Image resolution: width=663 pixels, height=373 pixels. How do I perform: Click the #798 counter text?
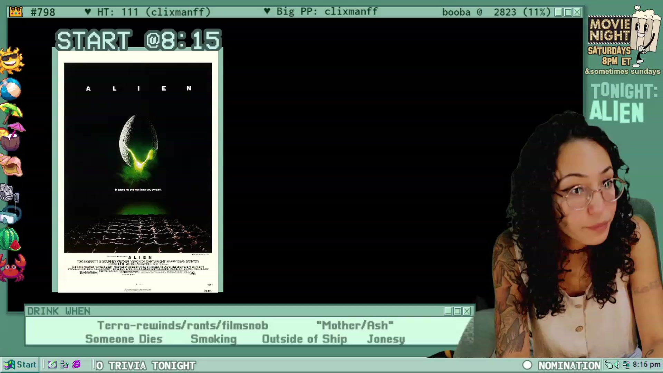pos(42,12)
